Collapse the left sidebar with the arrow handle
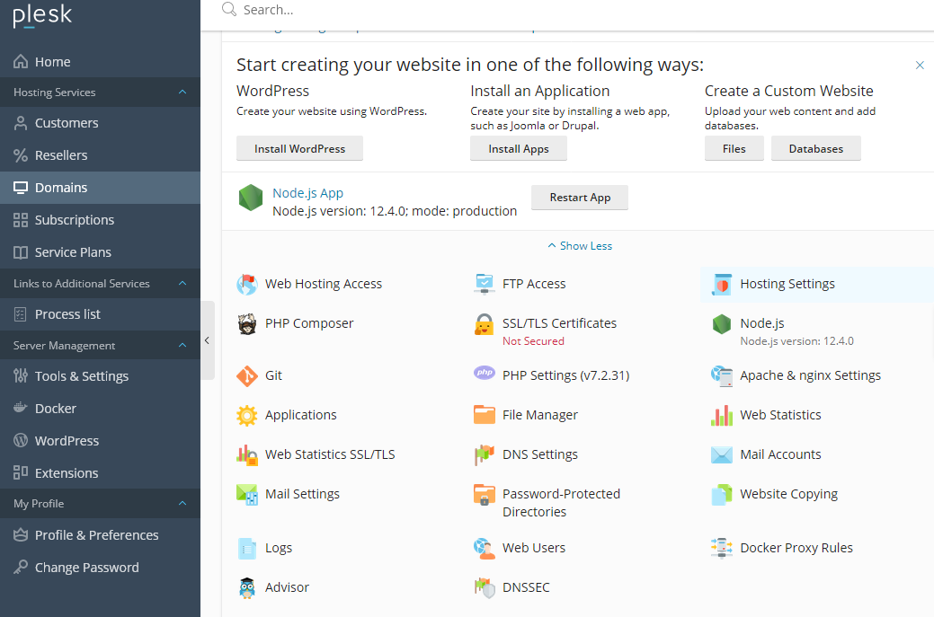Image resolution: width=934 pixels, height=617 pixels. [208, 340]
